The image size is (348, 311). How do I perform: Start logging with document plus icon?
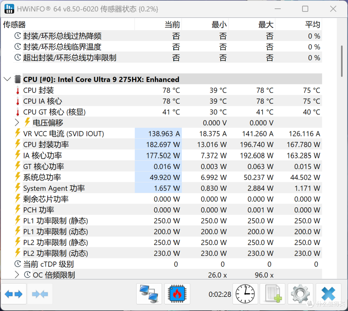point(273,294)
